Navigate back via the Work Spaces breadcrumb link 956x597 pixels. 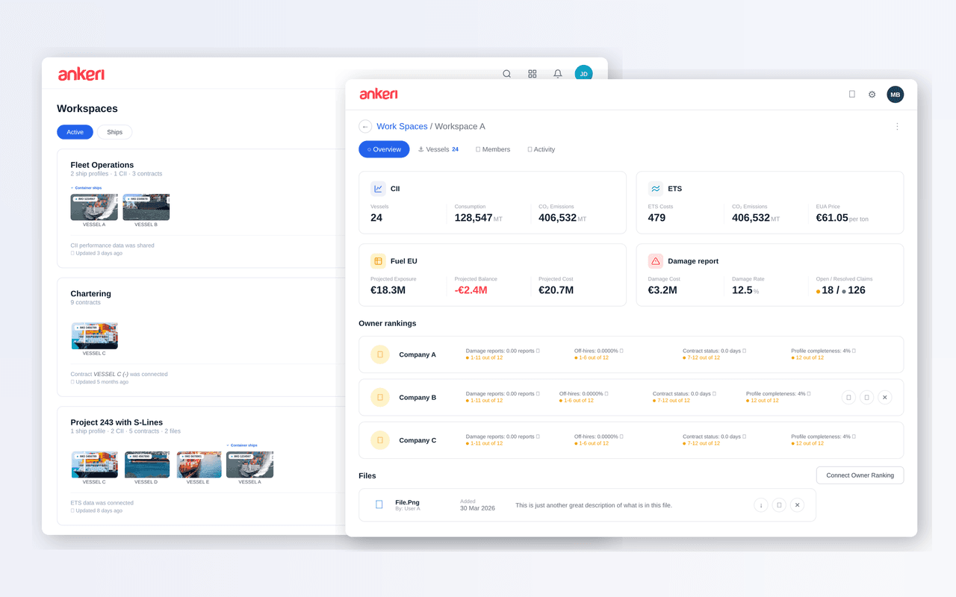[x=402, y=126]
